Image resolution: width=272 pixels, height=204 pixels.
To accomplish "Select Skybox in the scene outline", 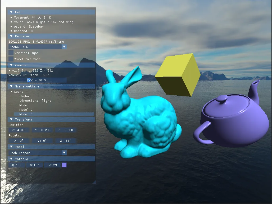I will pyautogui.click(x=25, y=96).
